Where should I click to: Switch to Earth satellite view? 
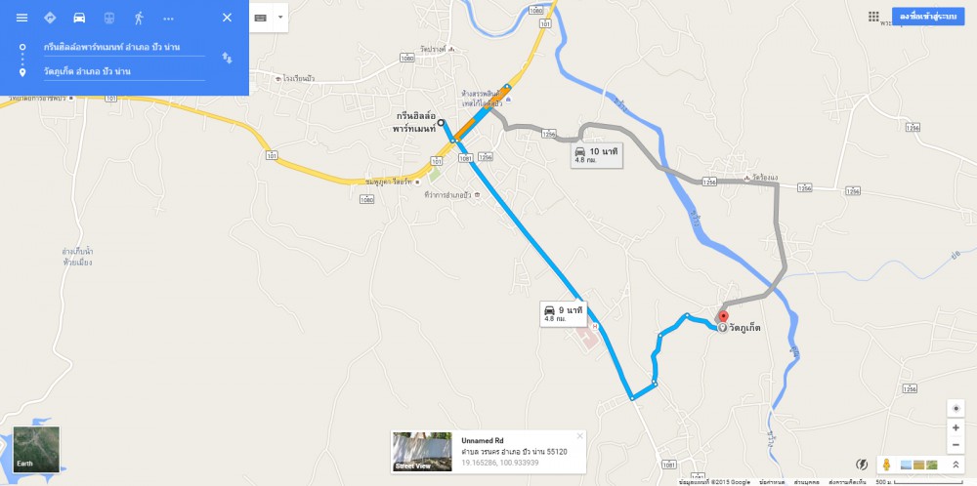pos(37,449)
